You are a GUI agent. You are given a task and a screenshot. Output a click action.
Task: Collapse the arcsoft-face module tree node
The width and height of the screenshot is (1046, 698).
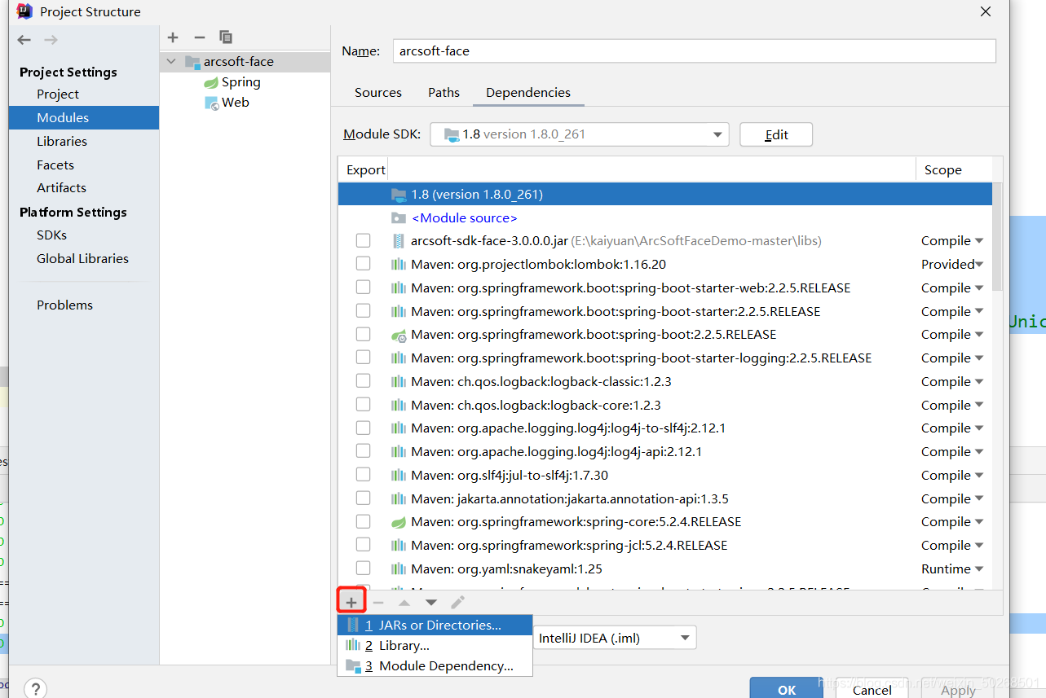coord(171,62)
